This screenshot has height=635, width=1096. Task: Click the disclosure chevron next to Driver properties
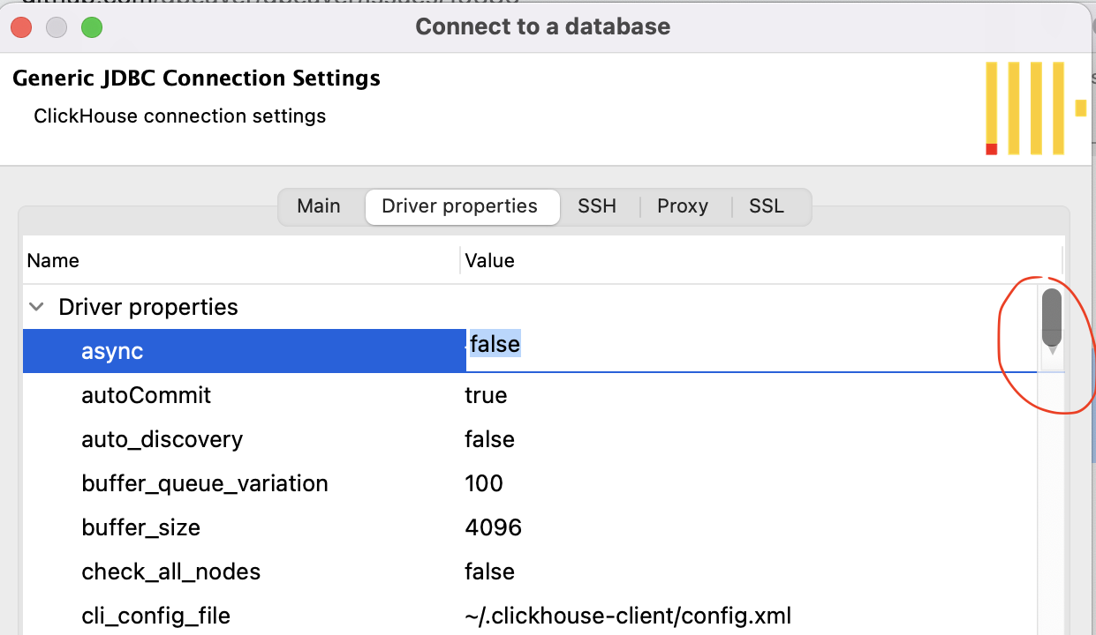click(x=35, y=306)
